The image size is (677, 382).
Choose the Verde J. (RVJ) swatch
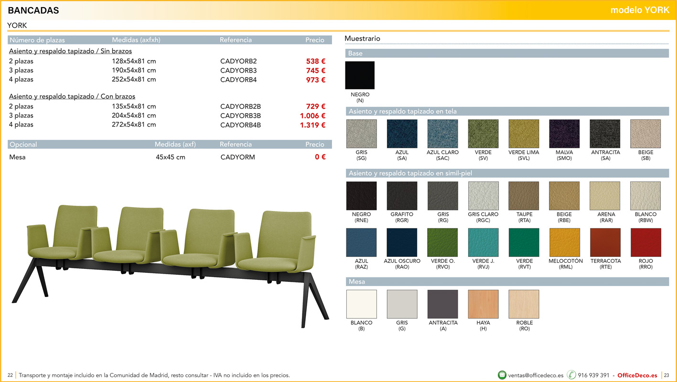tap(483, 243)
